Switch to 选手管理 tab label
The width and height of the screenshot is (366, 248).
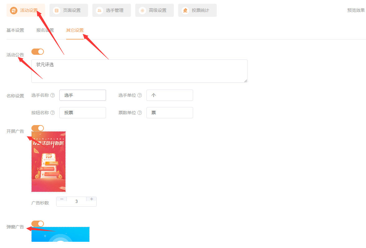coord(115,10)
